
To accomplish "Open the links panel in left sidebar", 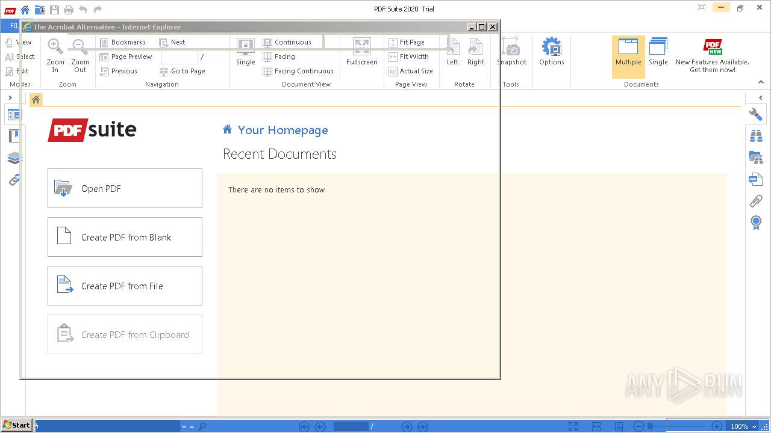I will [14, 180].
